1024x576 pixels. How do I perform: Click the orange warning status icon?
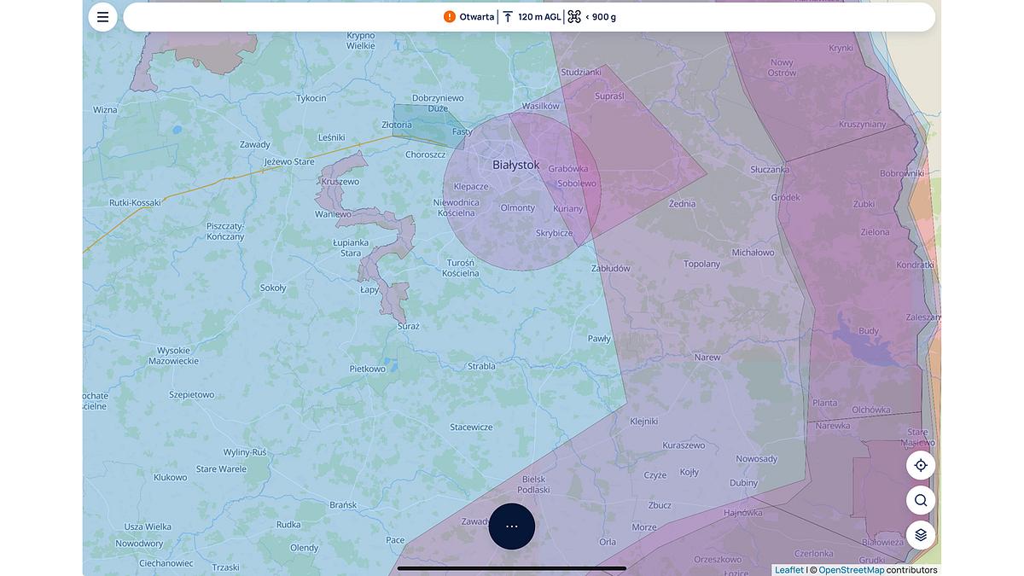[x=450, y=17]
